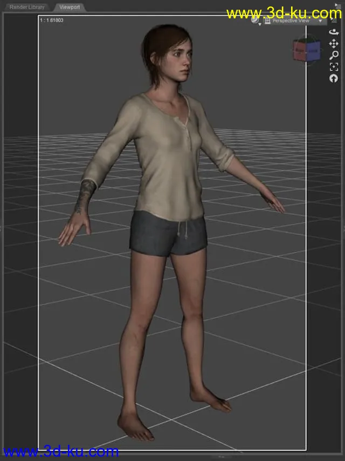Select the character's gray shorts
This screenshot has height=461, width=345.
pos(168,234)
